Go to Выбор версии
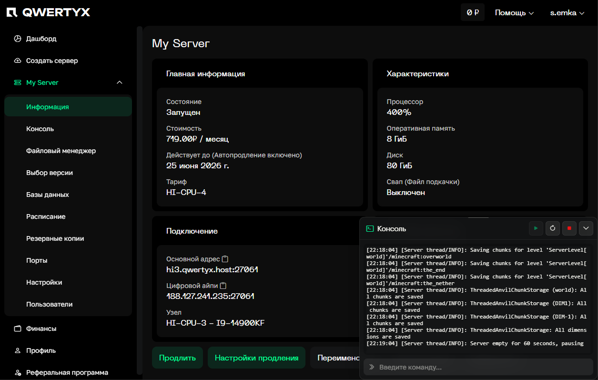Viewport: 598px width, 380px height. pyautogui.click(x=68, y=173)
